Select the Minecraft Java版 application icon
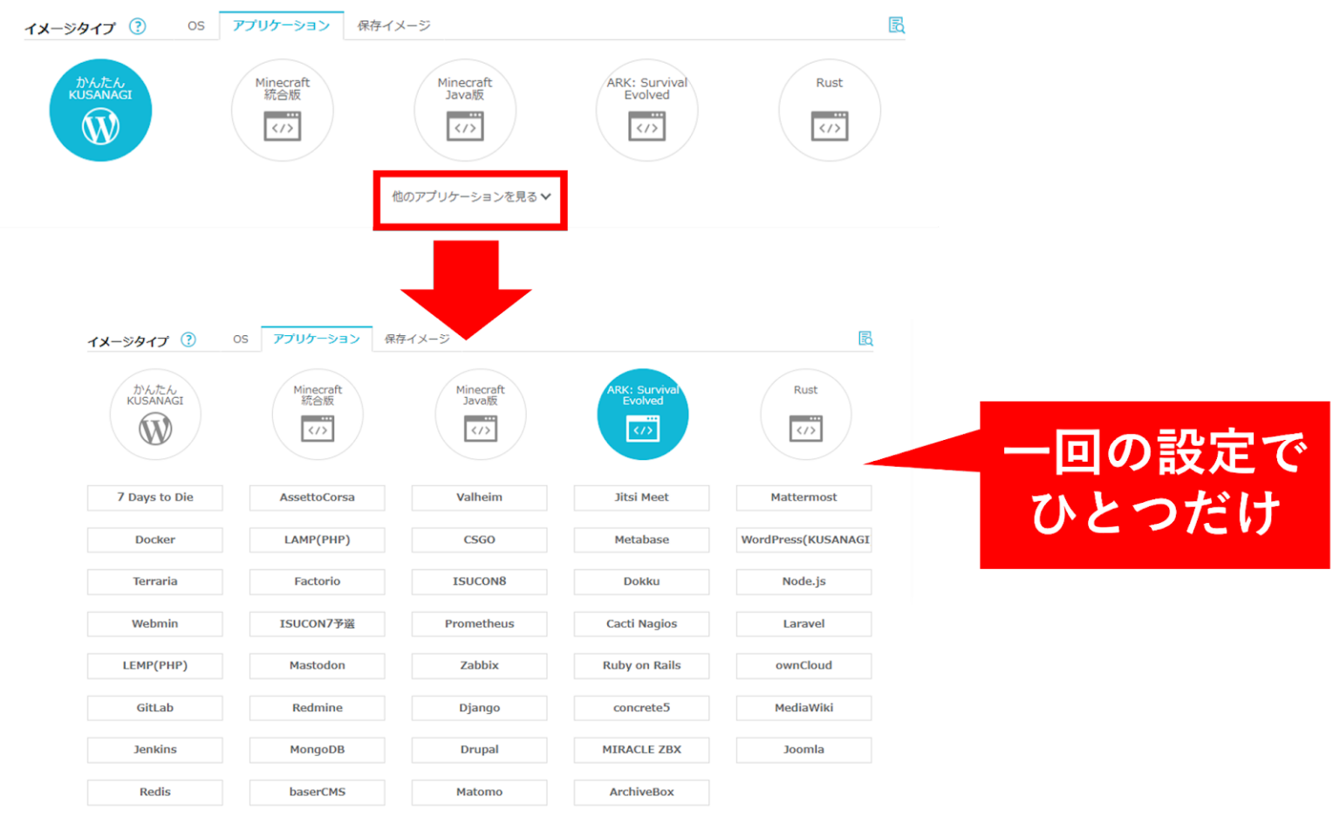This screenshot has width=1340, height=817. tap(465, 110)
